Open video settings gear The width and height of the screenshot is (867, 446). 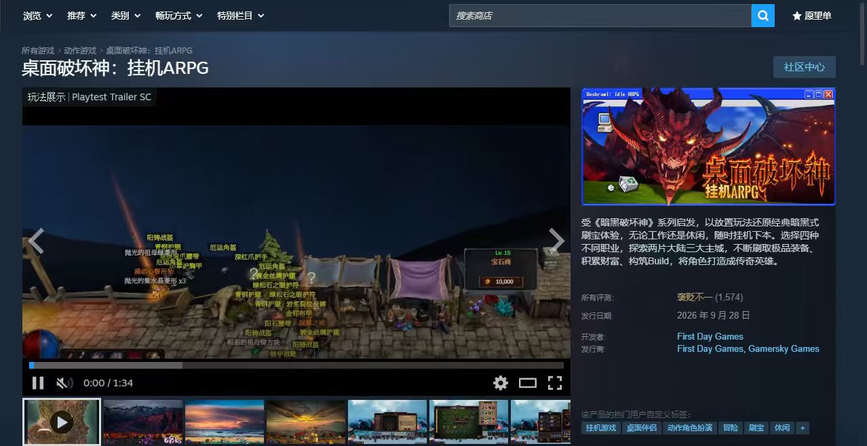501,383
